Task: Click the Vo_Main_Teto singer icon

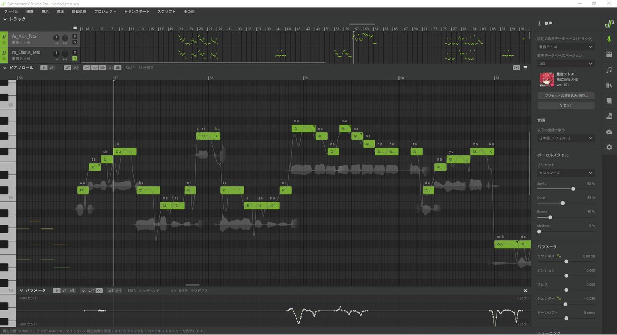Action: pyautogui.click(x=5, y=37)
